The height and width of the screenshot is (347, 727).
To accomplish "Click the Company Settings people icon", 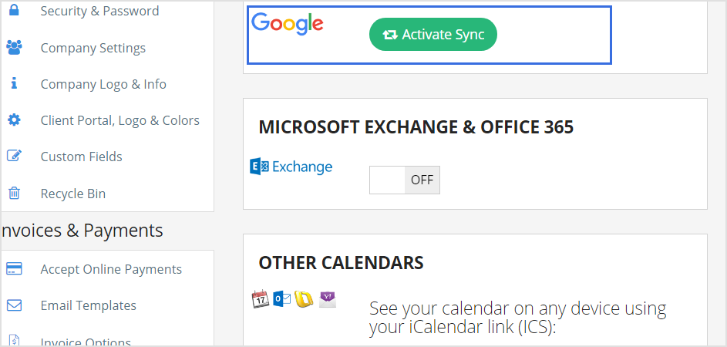I will [x=14, y=48].
